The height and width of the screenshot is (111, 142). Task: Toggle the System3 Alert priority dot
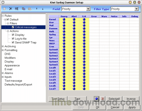tap(74, 58)
